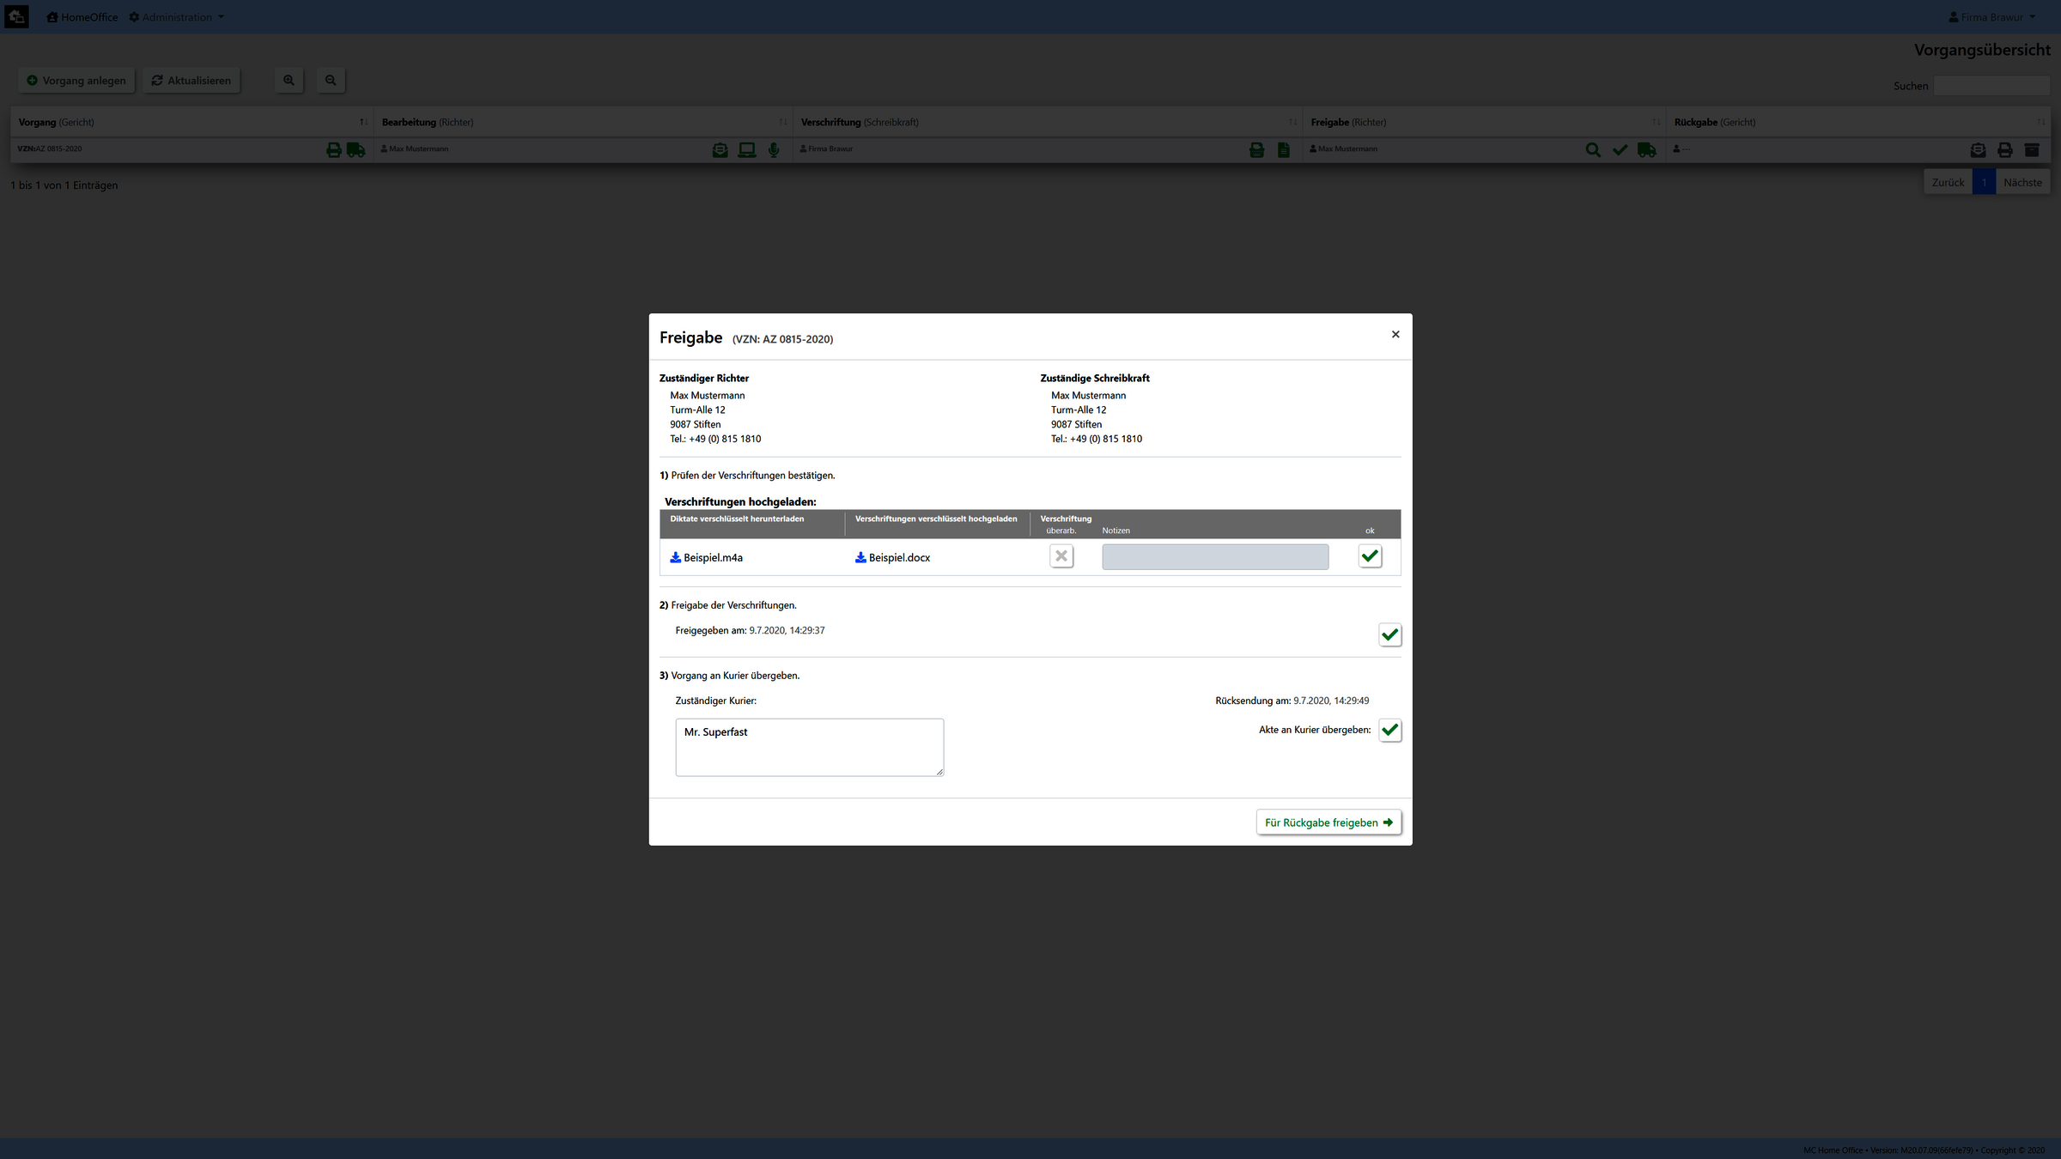Click the archive box icon in Rückgabe column
This screenshot has width=2061, height=1159.
pos(2032,150)
